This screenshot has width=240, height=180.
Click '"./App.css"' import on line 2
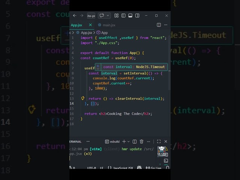106,43
